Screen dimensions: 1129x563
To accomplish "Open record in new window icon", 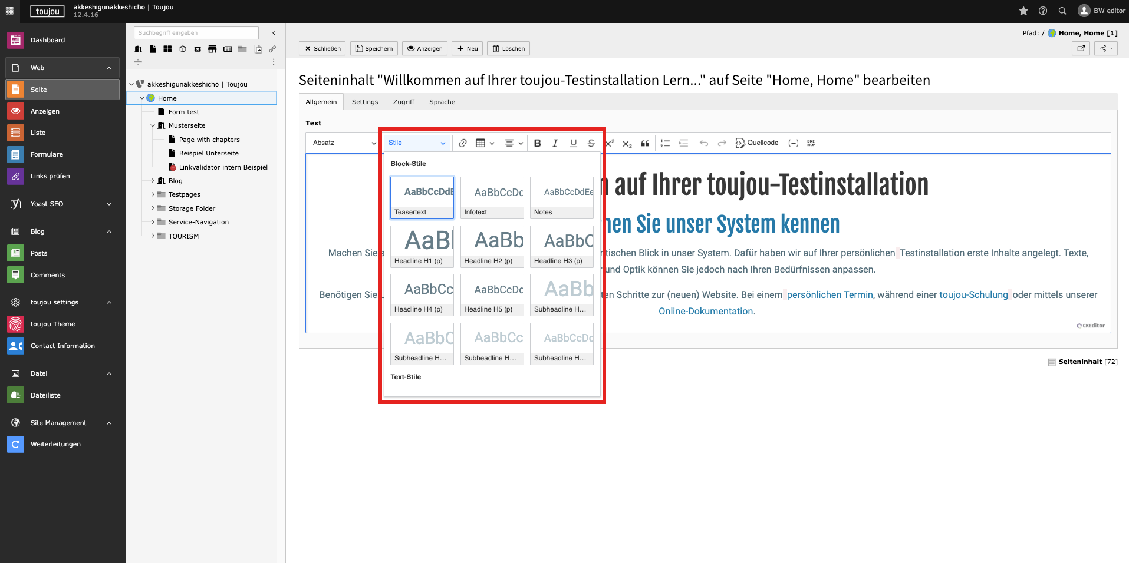I will point(1081,48).
